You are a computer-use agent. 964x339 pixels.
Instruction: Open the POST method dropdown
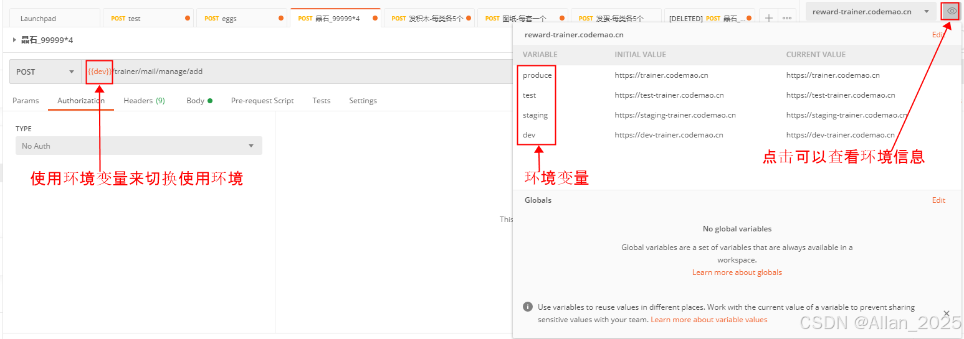[x=45, y=72]
